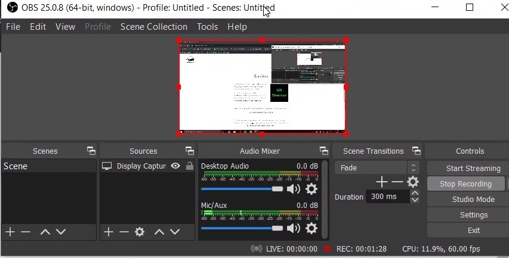Pop out the Audio Mixer dock
Image resolution: width=509 pixels, height=258 pixels.
(323, 151)
